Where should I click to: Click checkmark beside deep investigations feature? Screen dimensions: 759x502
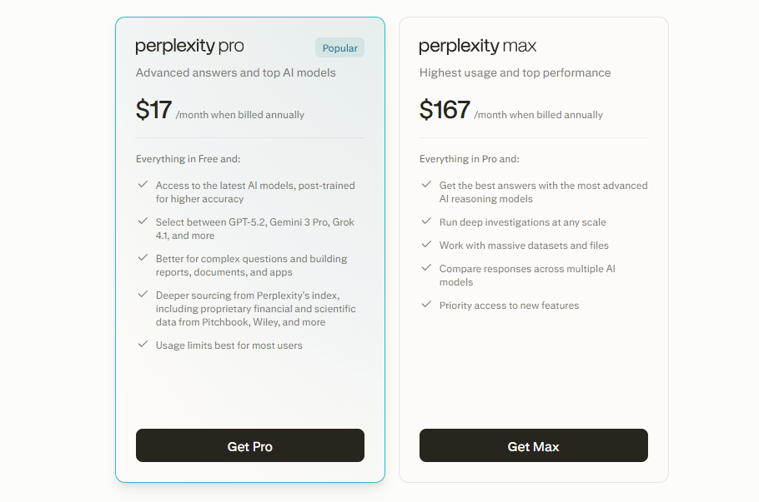tap(426, 221)
